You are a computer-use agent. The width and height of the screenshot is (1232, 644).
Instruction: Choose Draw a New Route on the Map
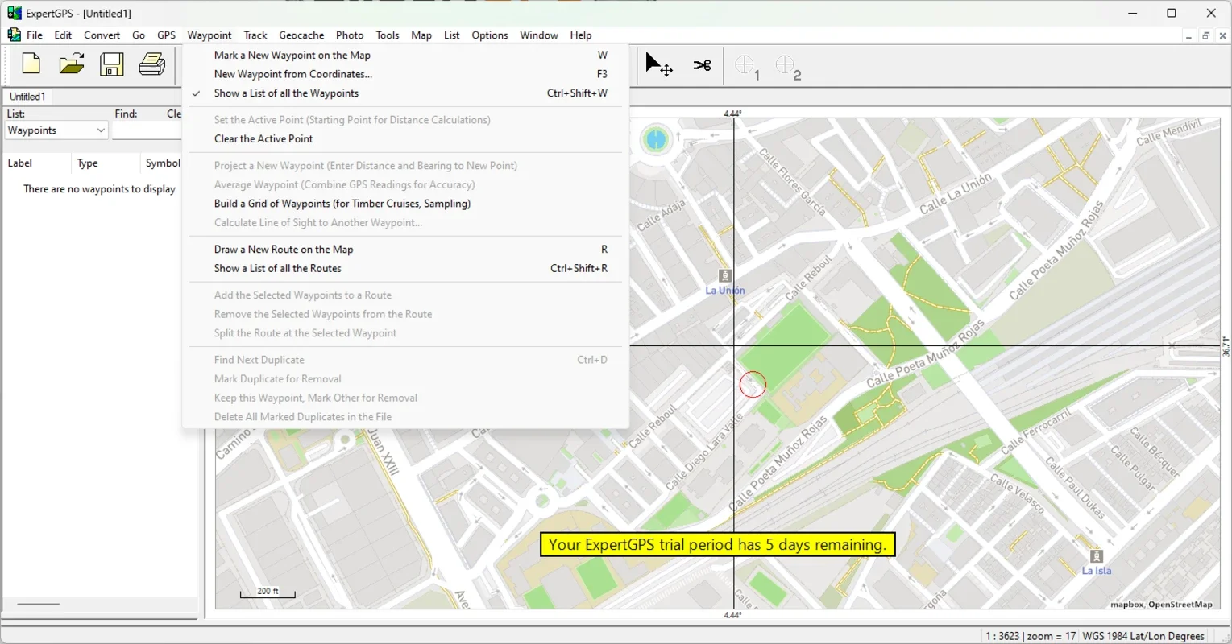pyautogui.click(x=406, y=250)
